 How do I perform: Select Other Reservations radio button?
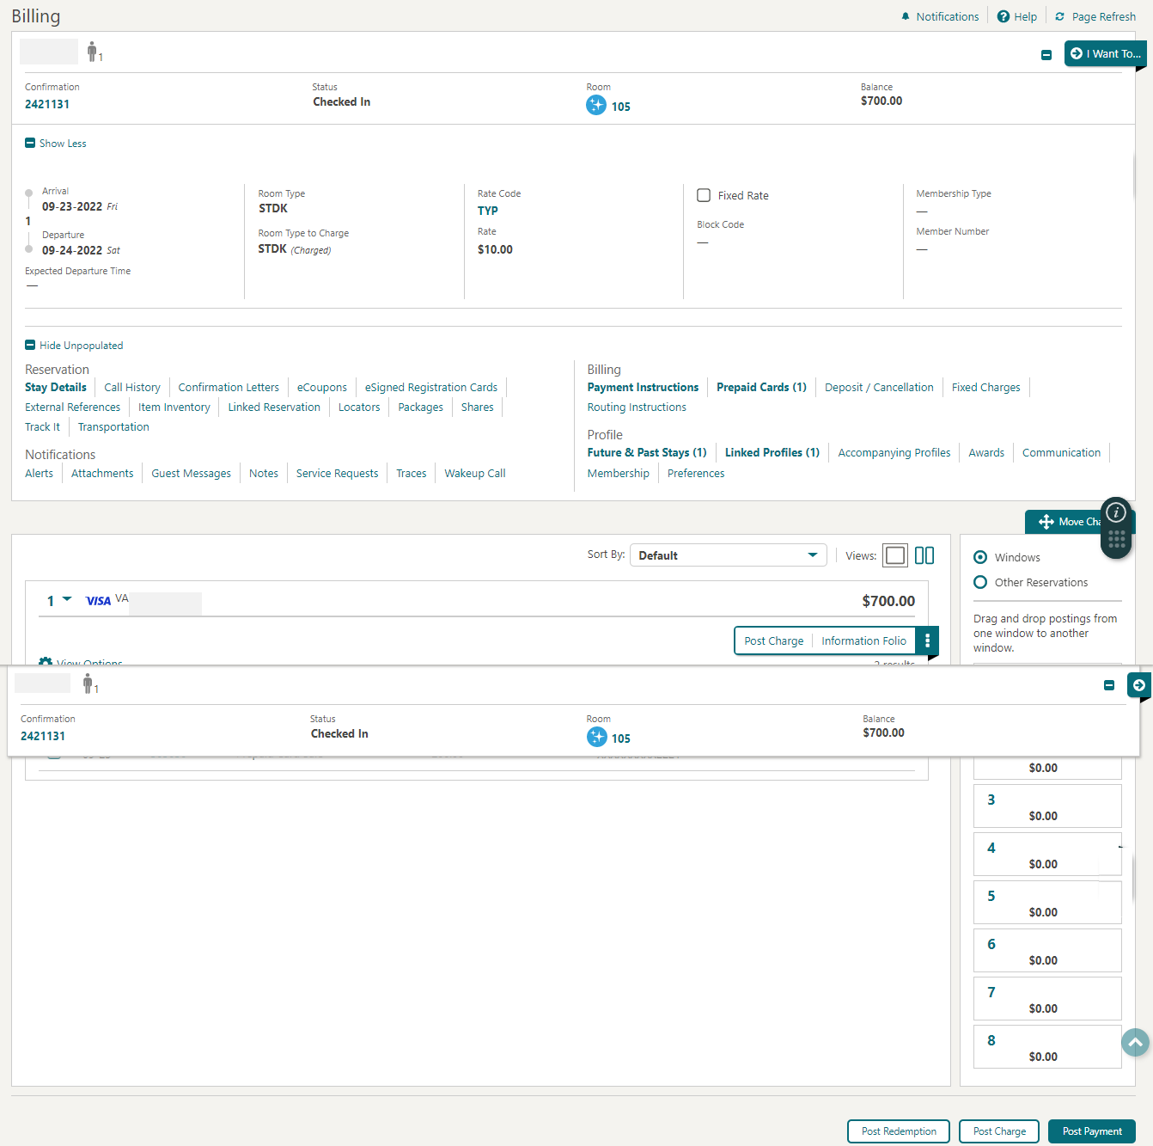tap(980, 582)
